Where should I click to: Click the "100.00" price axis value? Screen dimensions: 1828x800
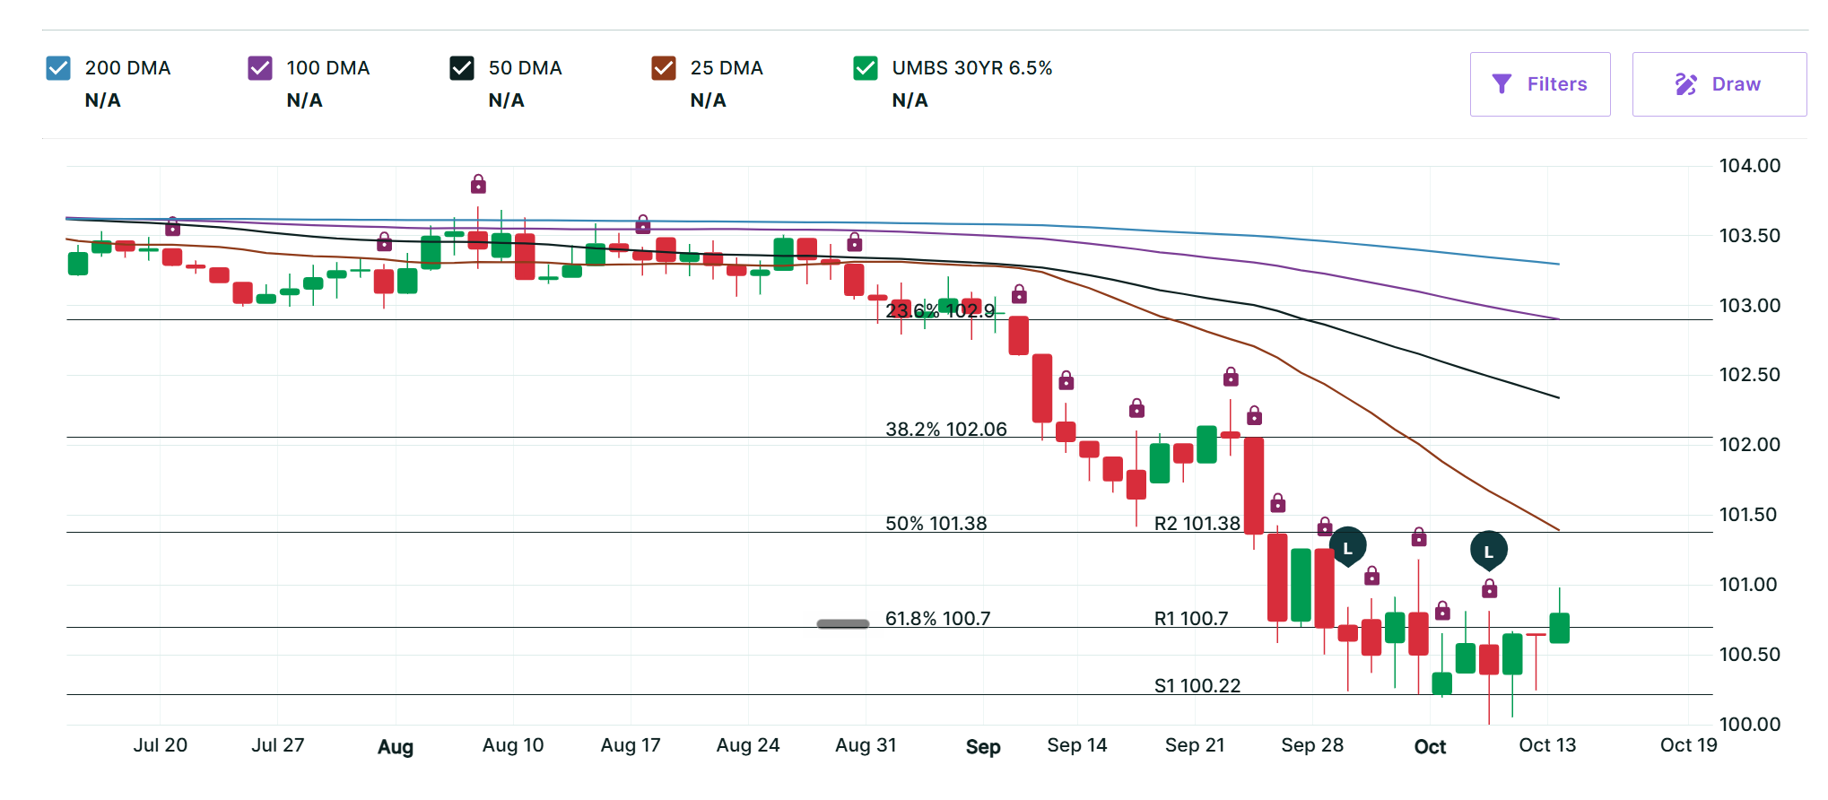pyautogui.click(x=1750, y=724)
